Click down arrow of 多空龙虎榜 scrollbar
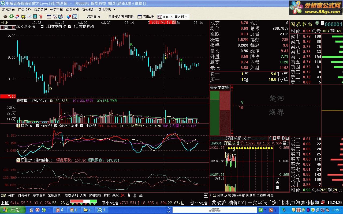The height and width of the screenshot is (214, 343). [232, 133]
